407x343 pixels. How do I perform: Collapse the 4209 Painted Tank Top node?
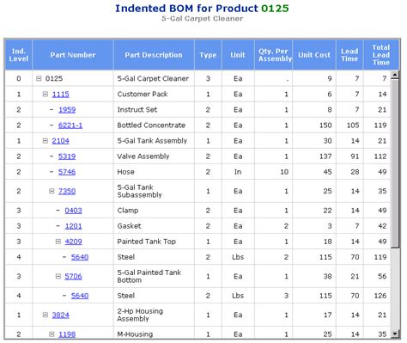pos(58,242)
